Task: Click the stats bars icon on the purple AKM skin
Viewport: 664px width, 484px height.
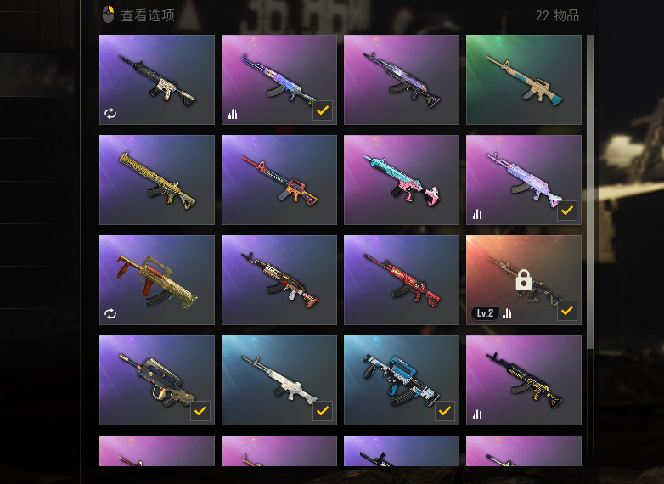Action: [233, 114]
